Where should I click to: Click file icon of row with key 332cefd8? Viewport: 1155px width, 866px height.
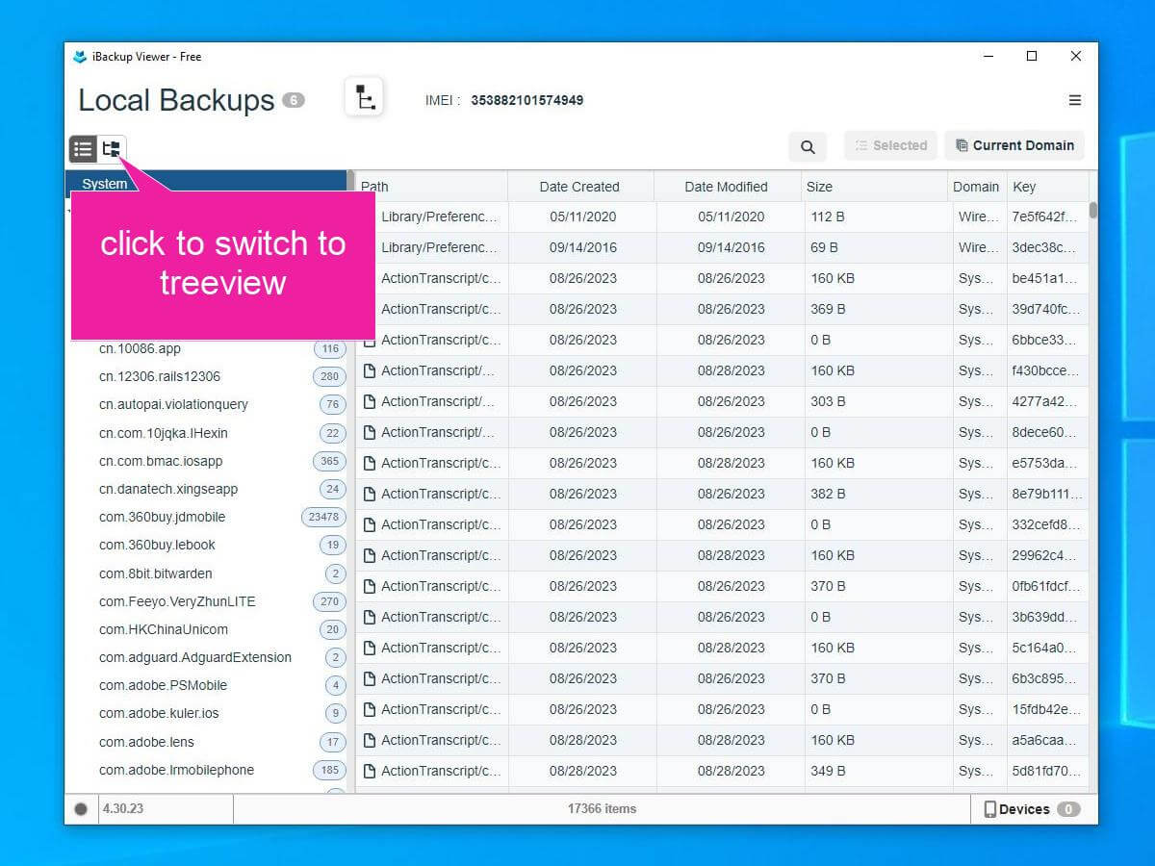[369, 524]
